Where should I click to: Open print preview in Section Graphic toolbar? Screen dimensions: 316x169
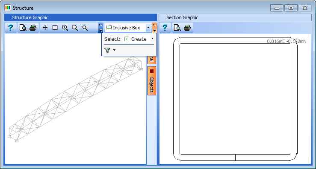point(177,28)
